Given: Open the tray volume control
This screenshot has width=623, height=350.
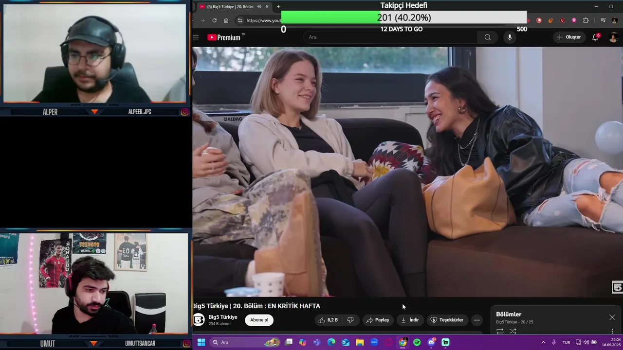Looking at the screenshot, I should pos(586,342).
